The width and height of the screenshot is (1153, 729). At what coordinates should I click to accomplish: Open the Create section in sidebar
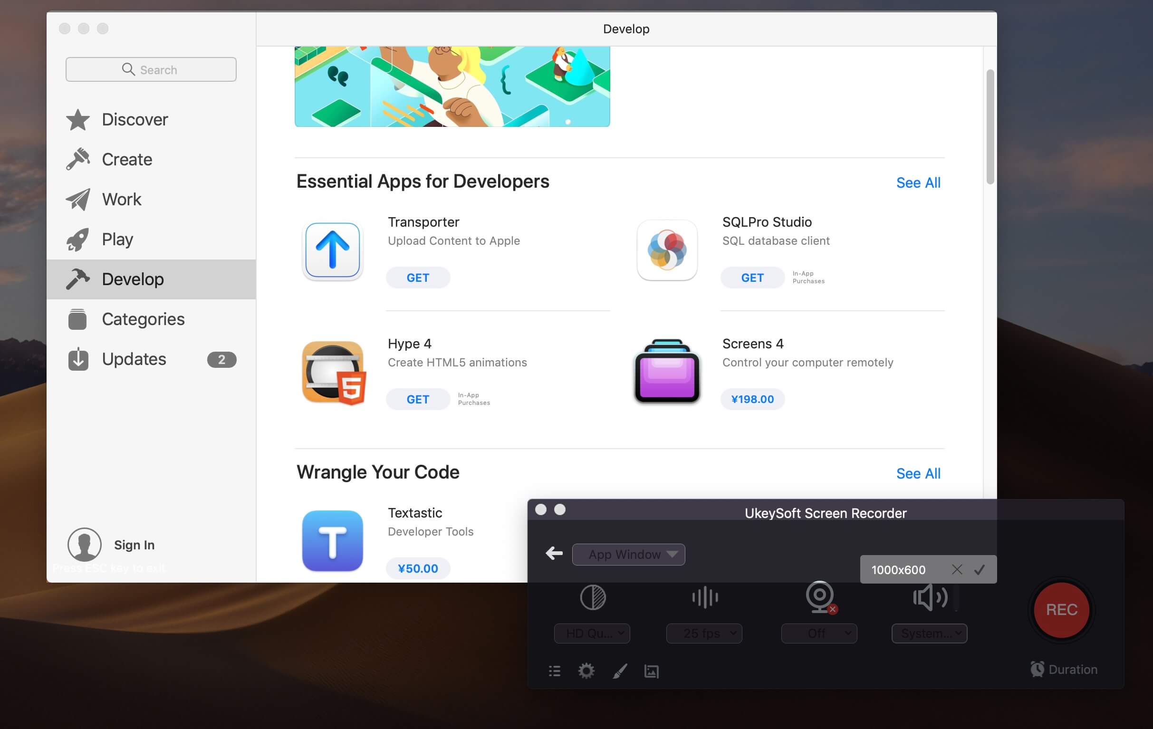pyautogui.click(x=151, y=159)
